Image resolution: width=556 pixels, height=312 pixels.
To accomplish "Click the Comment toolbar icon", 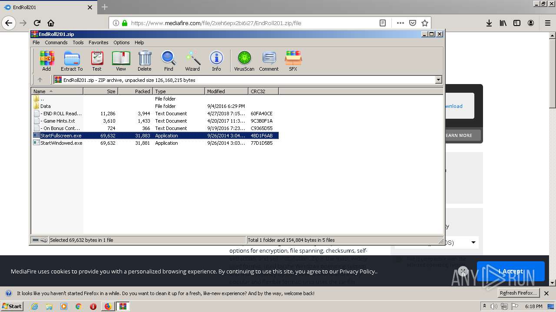I will click(x=269, y=61).
